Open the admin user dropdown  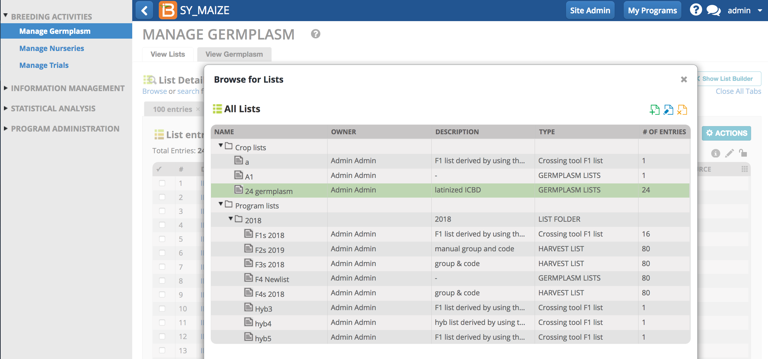(745, 11)
